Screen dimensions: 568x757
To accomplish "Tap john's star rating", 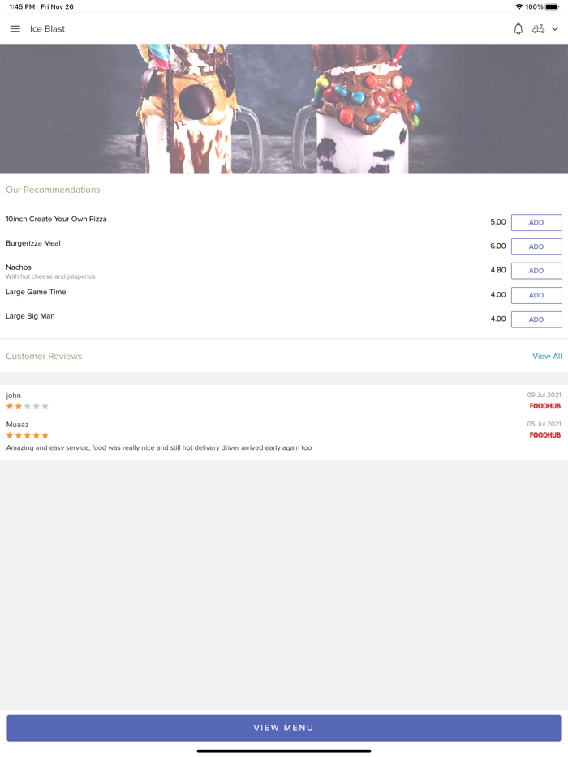I will point(27,407).
